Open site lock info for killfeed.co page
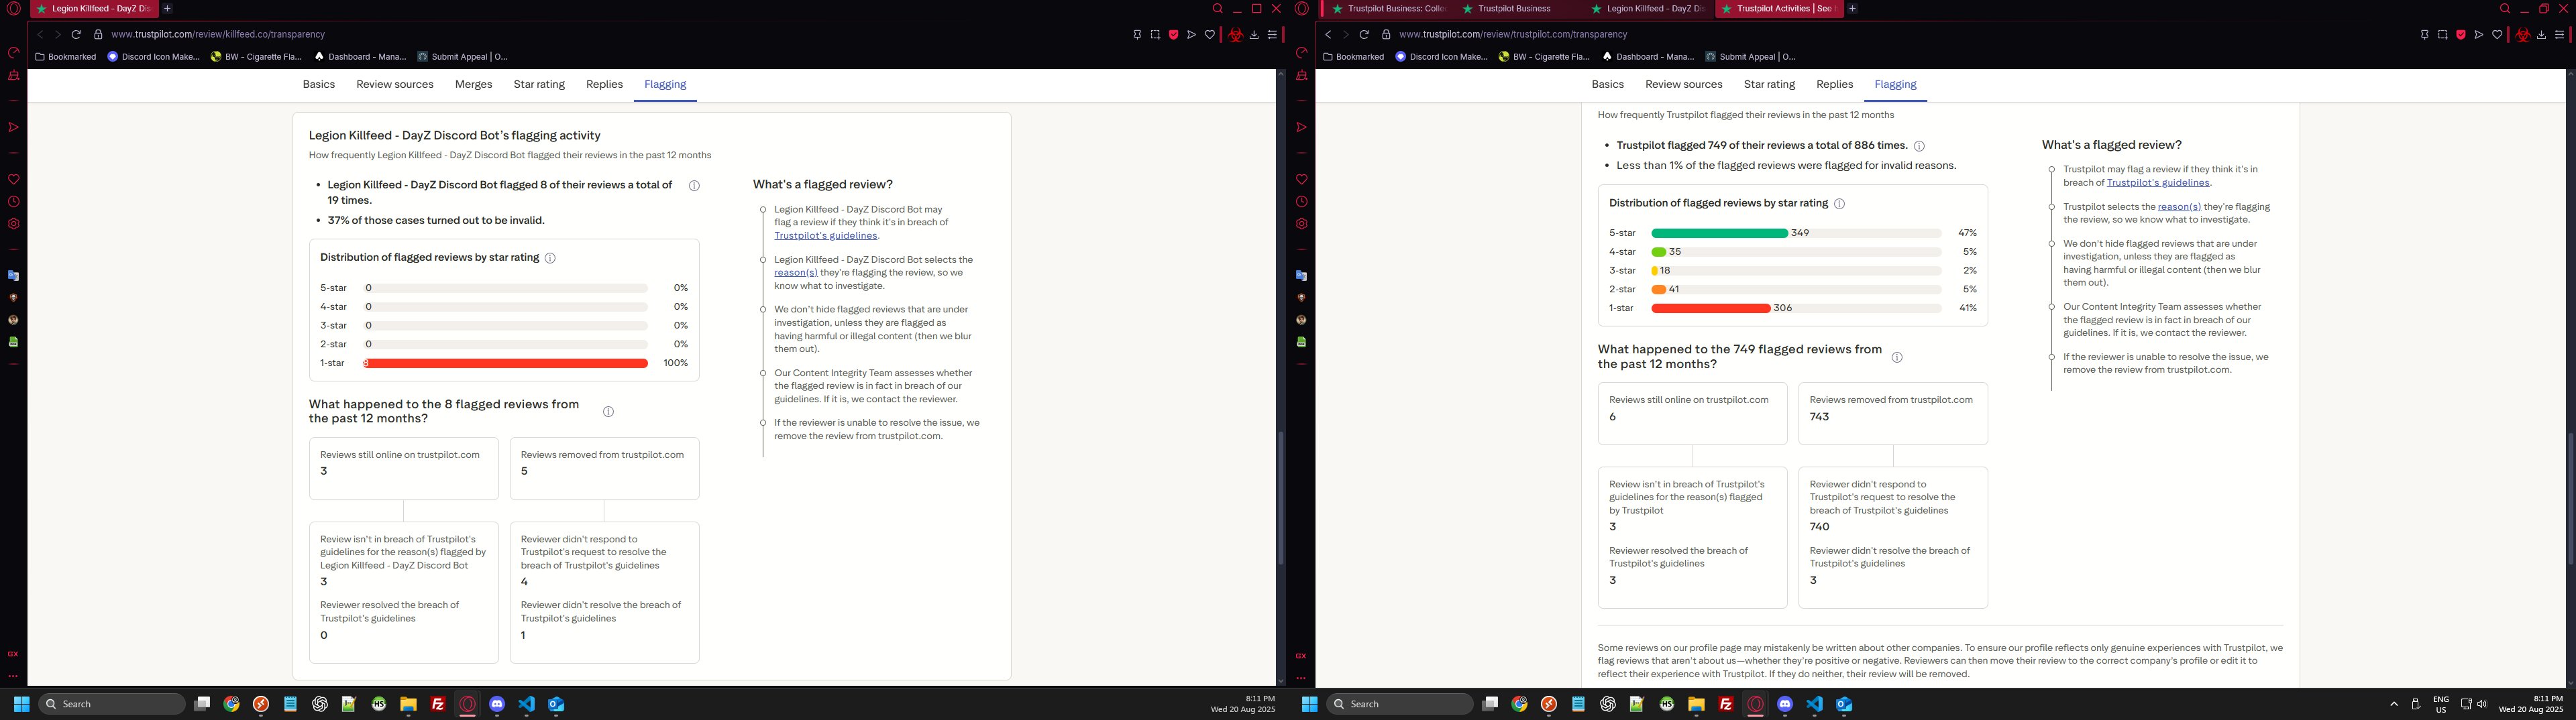Image resolution: width=2576 pixels, height=720 pixels. coord(98,34)
